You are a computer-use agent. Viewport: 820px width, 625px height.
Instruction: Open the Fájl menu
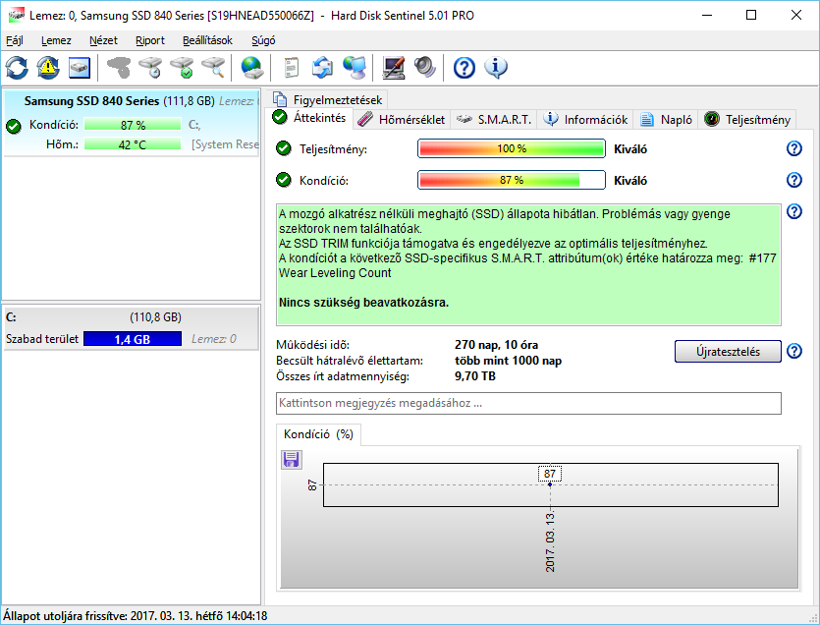[15, 40]
